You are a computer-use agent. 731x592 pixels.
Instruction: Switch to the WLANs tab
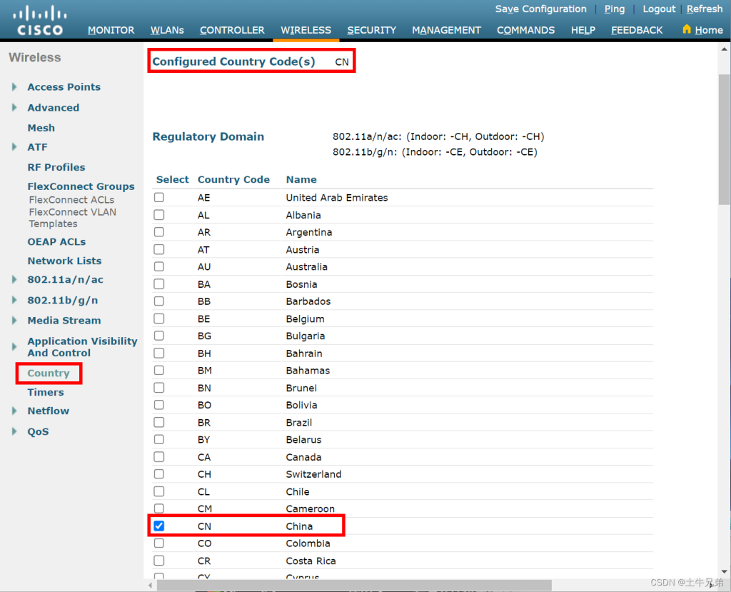coord(167,30)
